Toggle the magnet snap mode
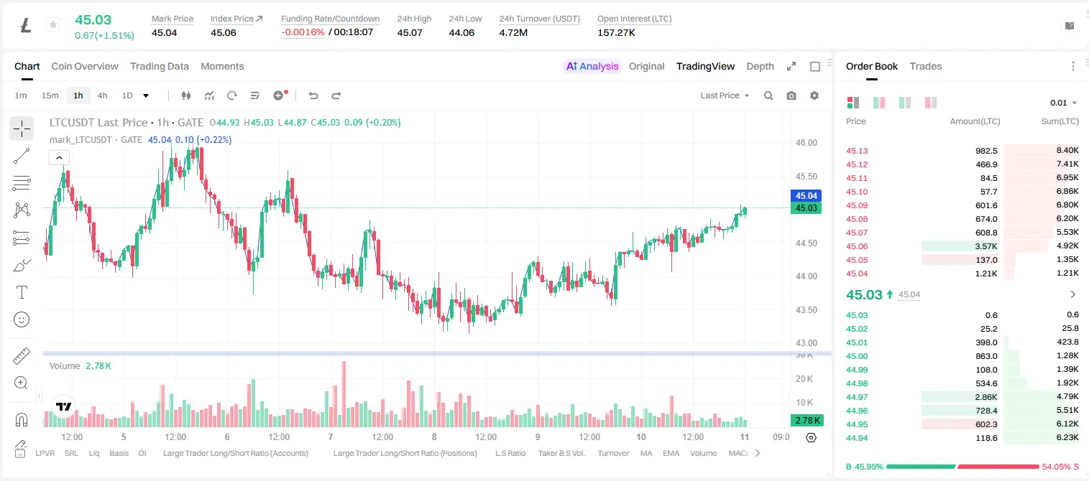1089x481 pixels. pos(22,420)
